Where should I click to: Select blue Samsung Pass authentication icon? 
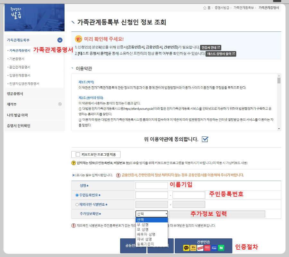click(214, 248)
